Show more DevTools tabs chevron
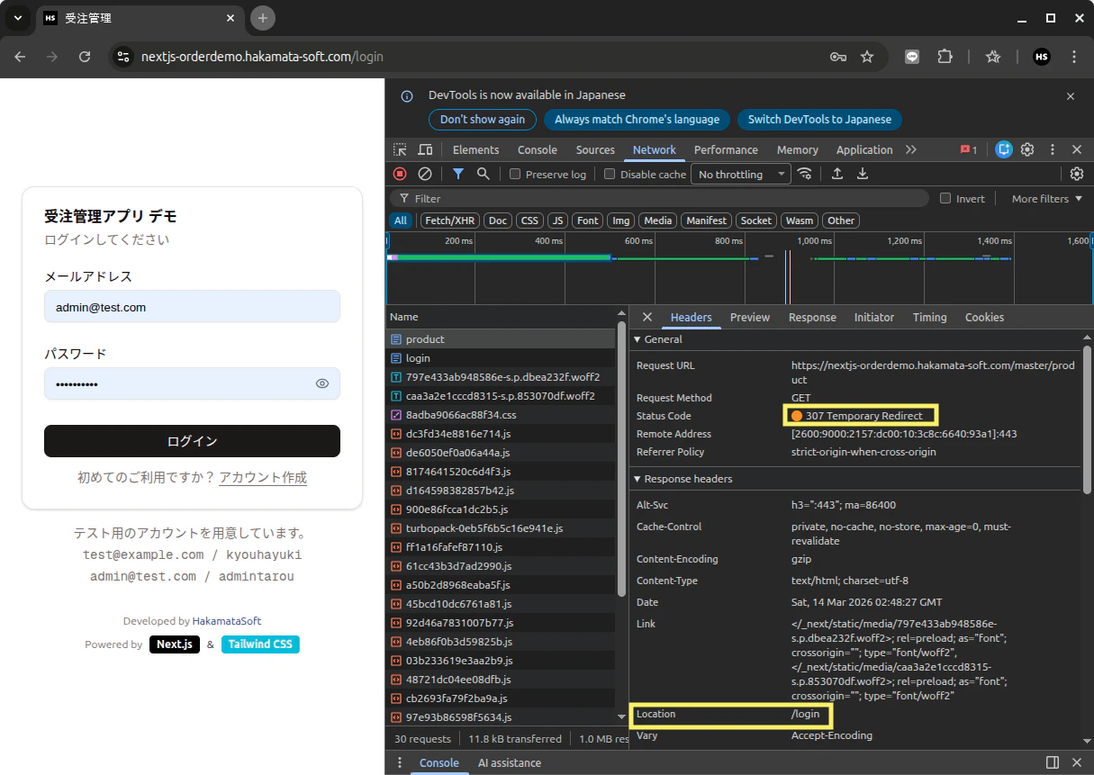The image size is (1094, 775). pyautogui.click(x=911, y=149)
